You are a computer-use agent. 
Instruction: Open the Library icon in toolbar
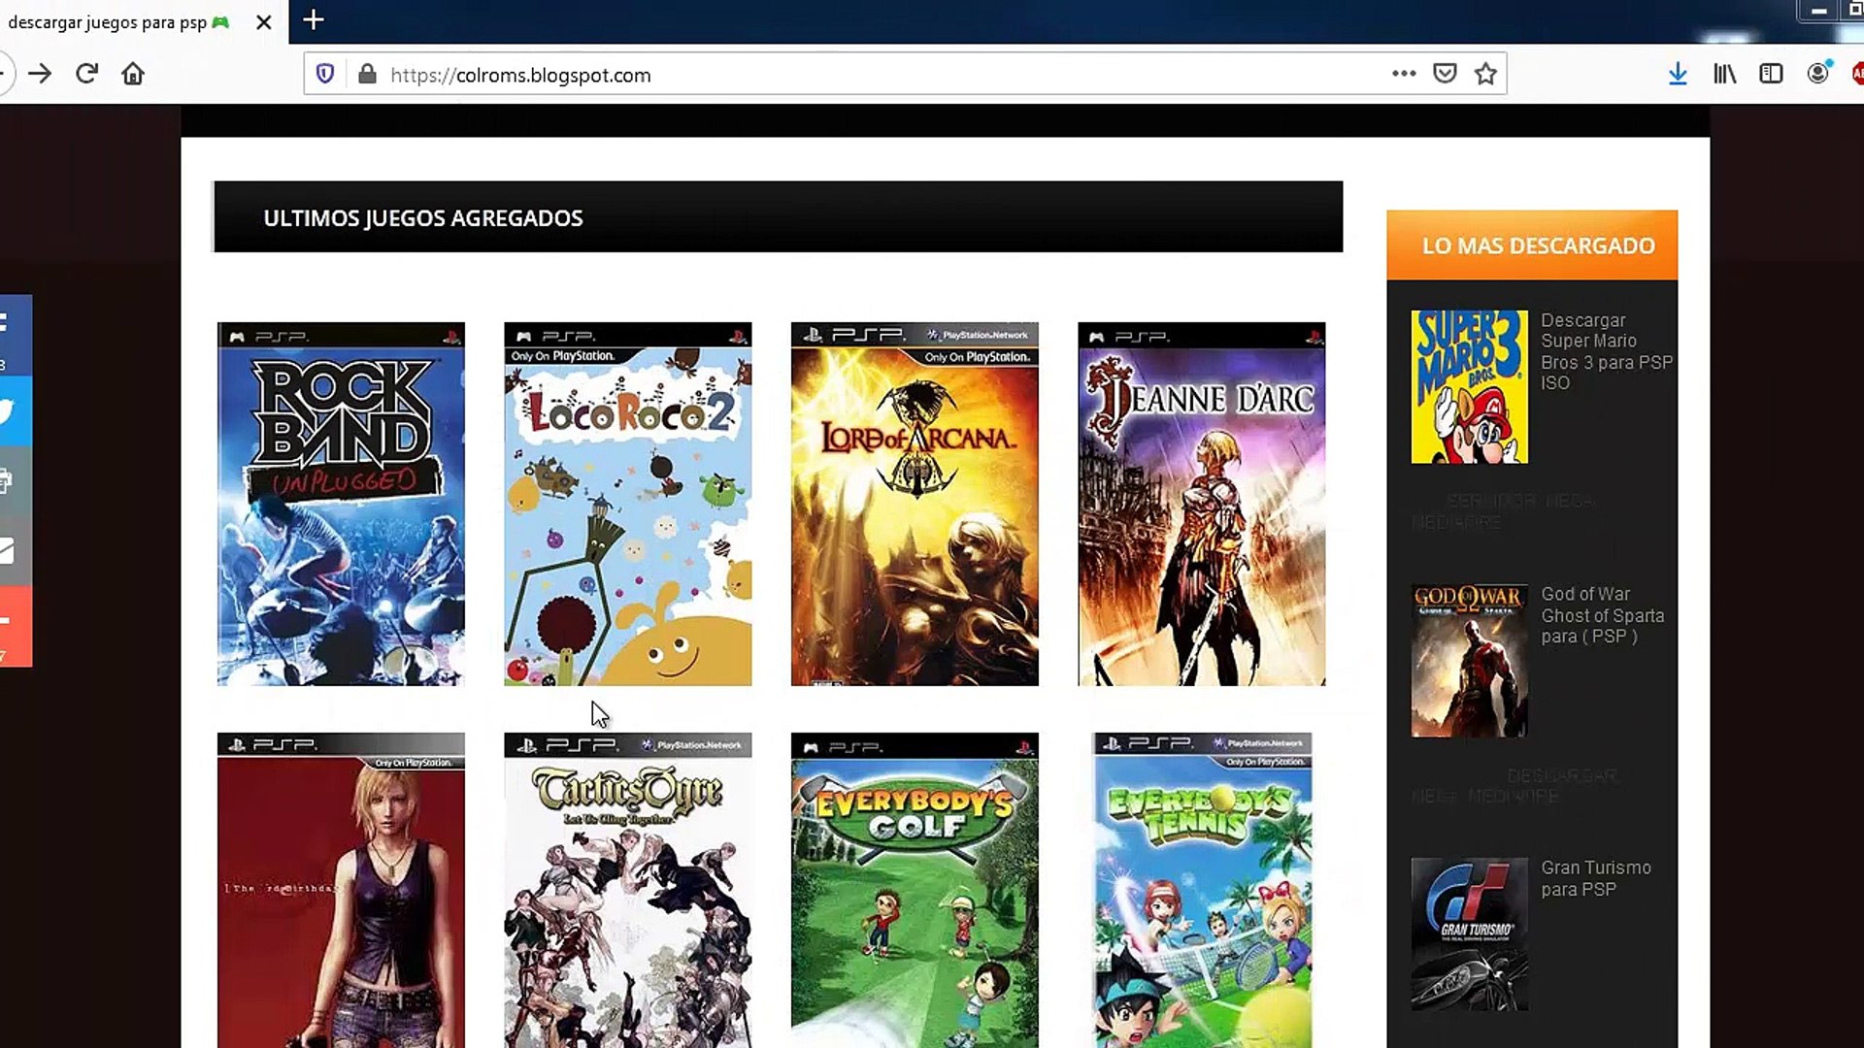[1724, 74]
